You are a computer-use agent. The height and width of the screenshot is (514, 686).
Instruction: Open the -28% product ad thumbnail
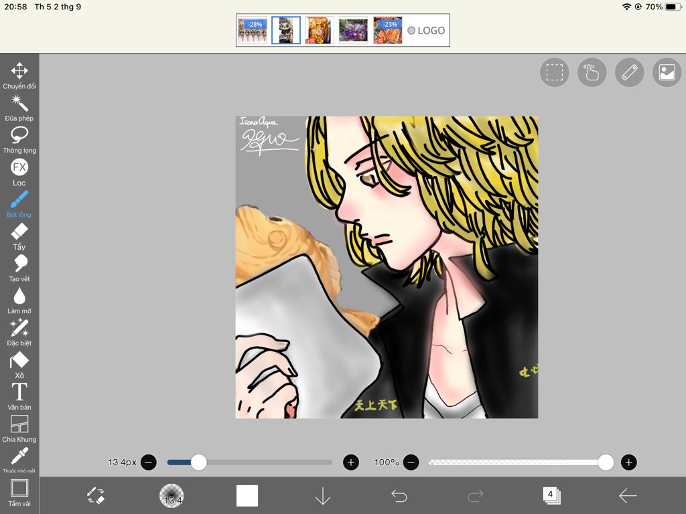[253, 30]
